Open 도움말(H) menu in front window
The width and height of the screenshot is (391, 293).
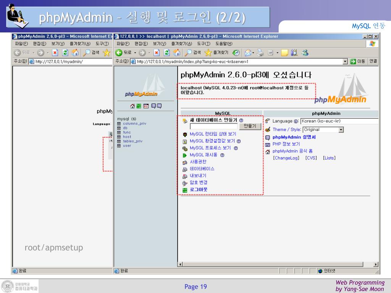(x=224, y=43)
